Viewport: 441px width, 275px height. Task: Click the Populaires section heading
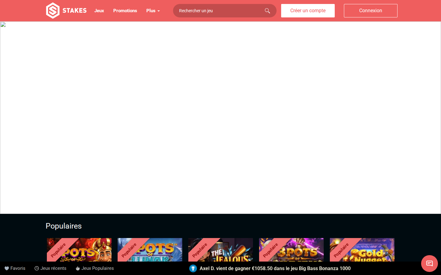(64, 226)
